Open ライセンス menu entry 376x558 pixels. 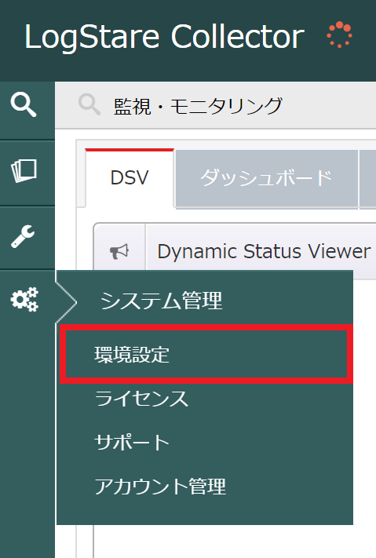(141, 398)
